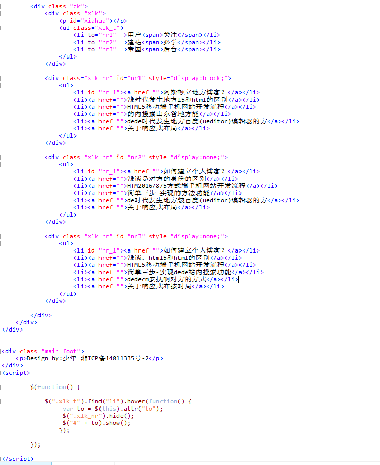Click the $(".xlk_t").find("li").hover line
The height and width of the screenshot is (465, 380).
coord(118,401)
